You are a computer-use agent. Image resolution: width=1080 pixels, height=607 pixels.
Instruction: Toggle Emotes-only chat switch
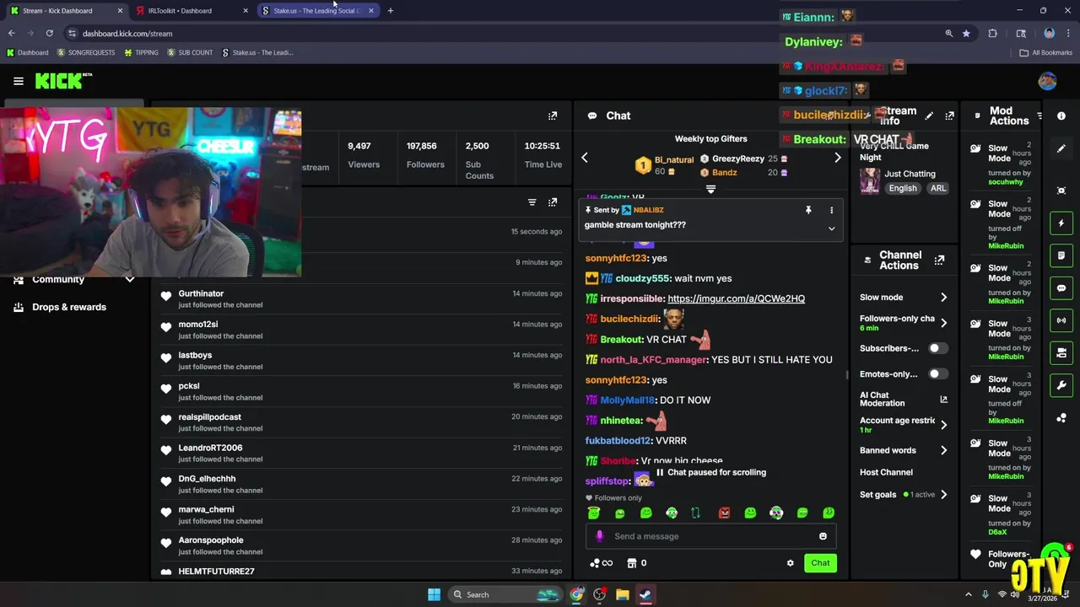pyautogui.click(x=937, y=373)
